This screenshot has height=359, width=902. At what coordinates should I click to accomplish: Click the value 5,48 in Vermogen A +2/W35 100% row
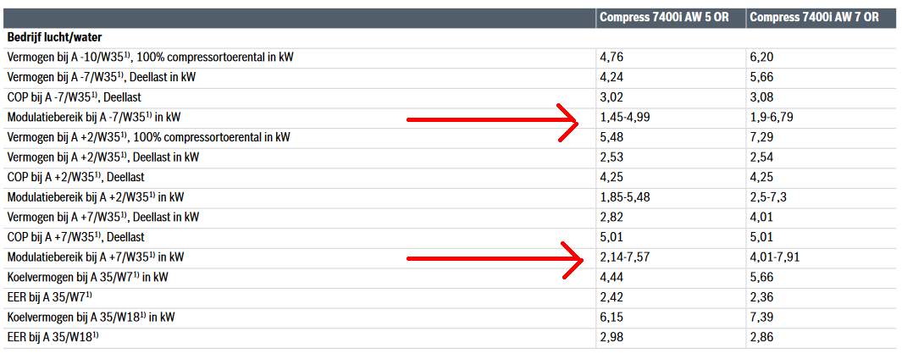[611, 137]
